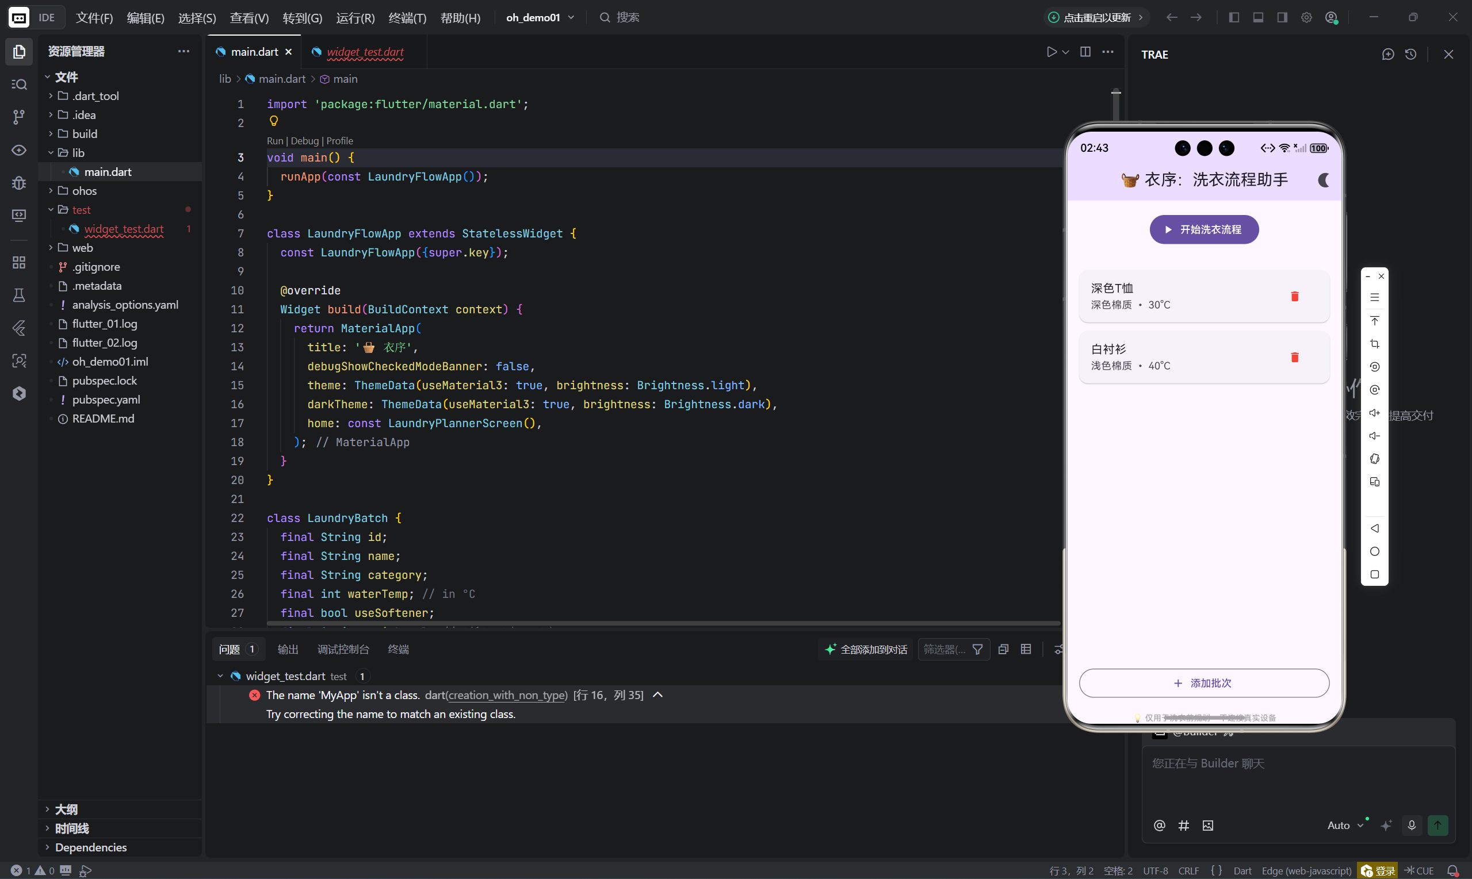Toggle dark mode moon icon in phone app
The width and height of the screenshot is (1472, 879).
[x=1323, y=179]
